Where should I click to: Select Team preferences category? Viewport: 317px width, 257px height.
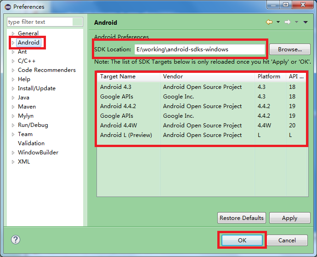click(x=25, y=134)
